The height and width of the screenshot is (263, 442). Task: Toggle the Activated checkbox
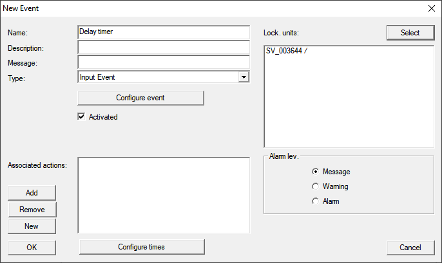81,117
